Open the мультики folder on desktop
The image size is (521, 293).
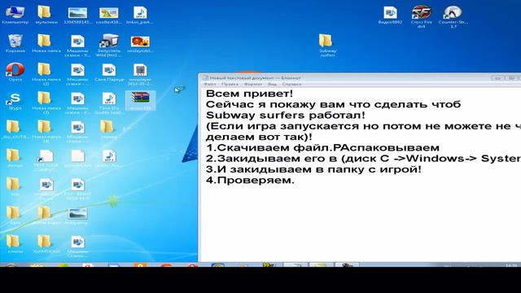tap(46, 15)
